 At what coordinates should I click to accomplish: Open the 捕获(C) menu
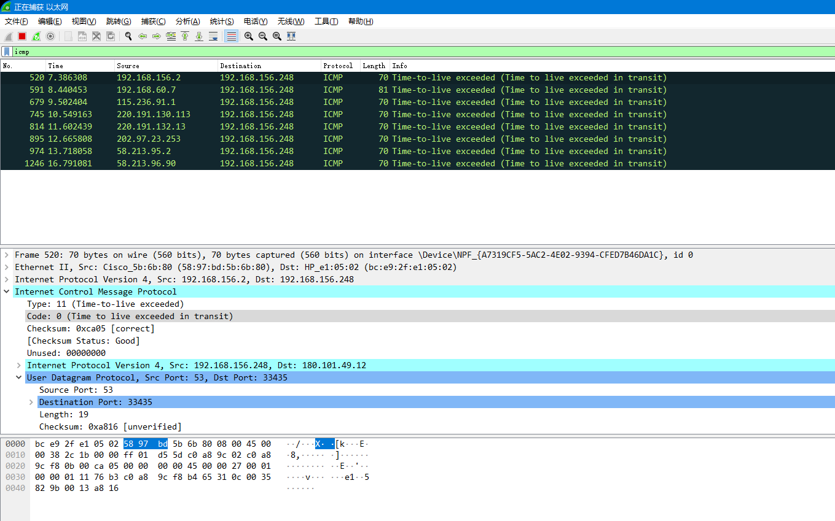coord(153,21)
